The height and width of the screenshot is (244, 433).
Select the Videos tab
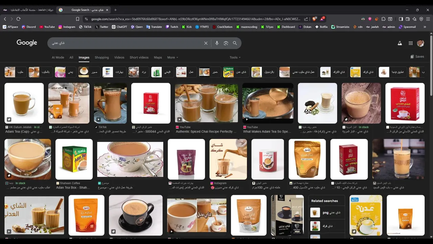(x=119, y=58)
